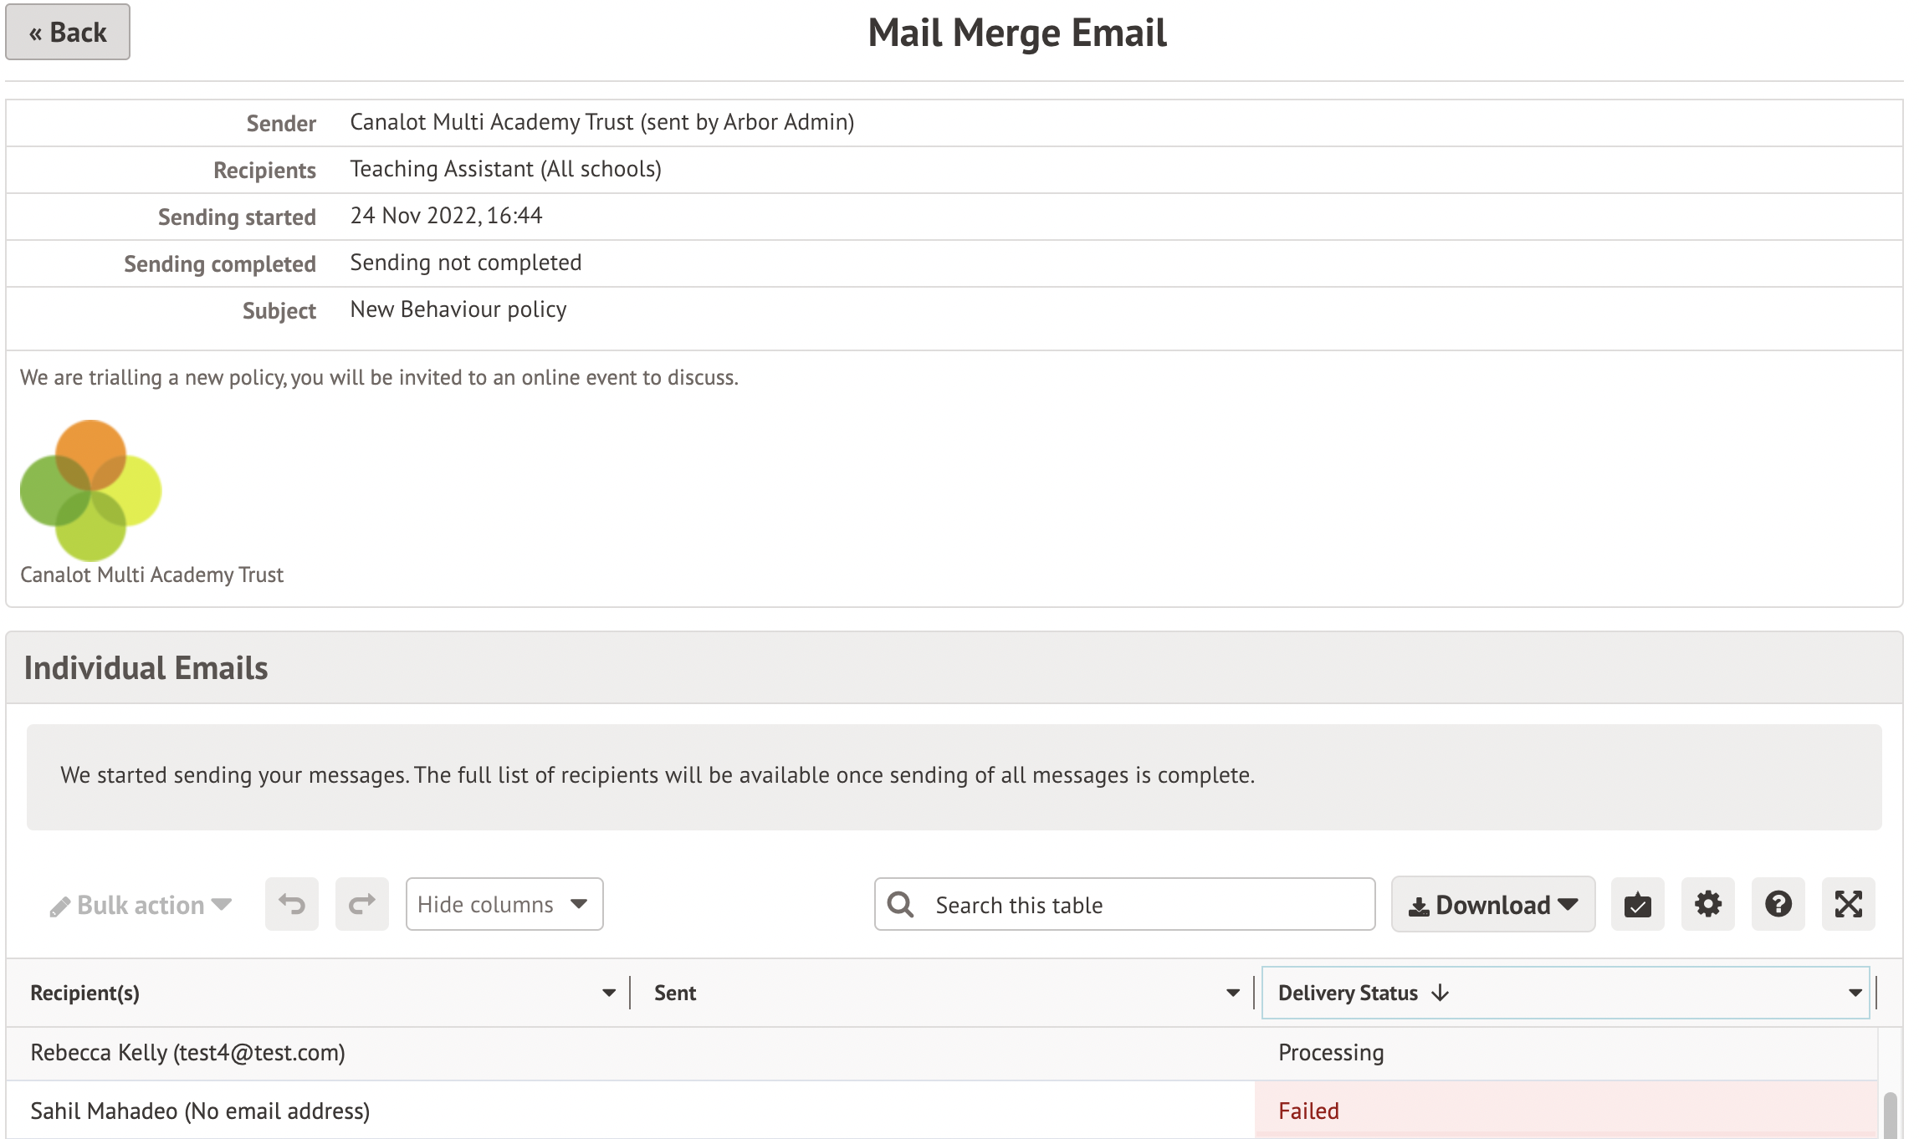Open the Recipient(s) column filter dropdown

608,993
